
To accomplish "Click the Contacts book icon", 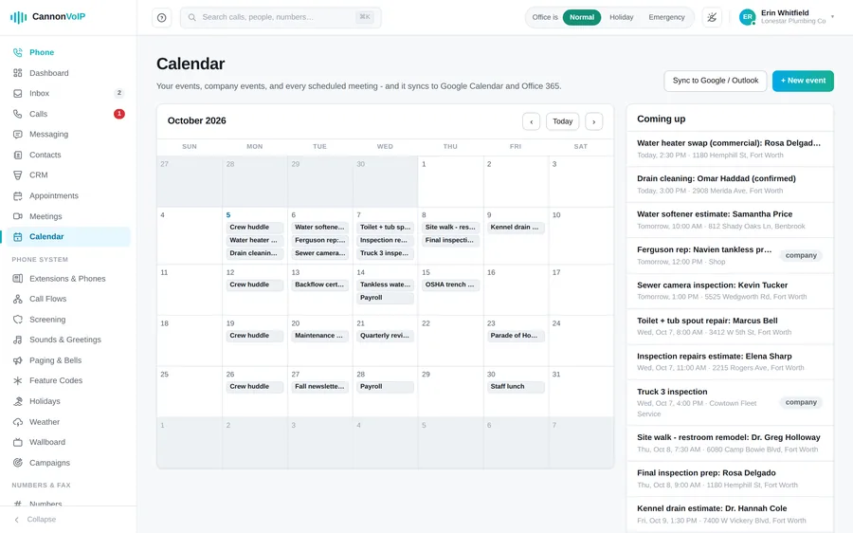I will [18, 155].
